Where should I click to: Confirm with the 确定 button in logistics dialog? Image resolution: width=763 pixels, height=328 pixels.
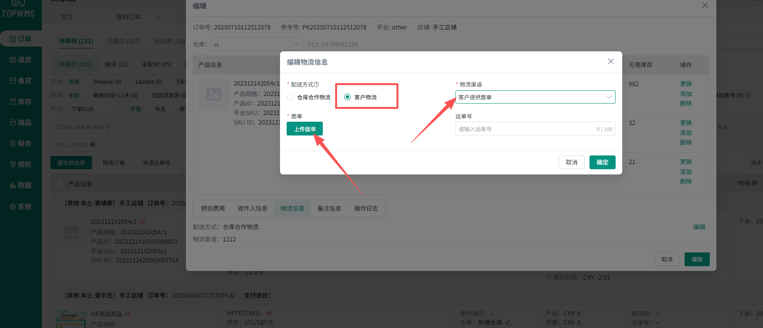(602, 162)
